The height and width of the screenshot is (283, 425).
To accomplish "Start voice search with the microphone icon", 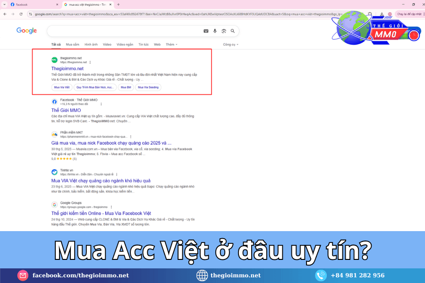I will point(215,31).
